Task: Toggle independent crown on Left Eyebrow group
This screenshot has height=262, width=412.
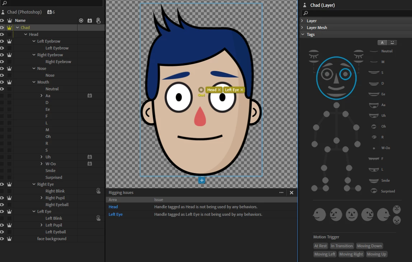Action: (9, 41)
